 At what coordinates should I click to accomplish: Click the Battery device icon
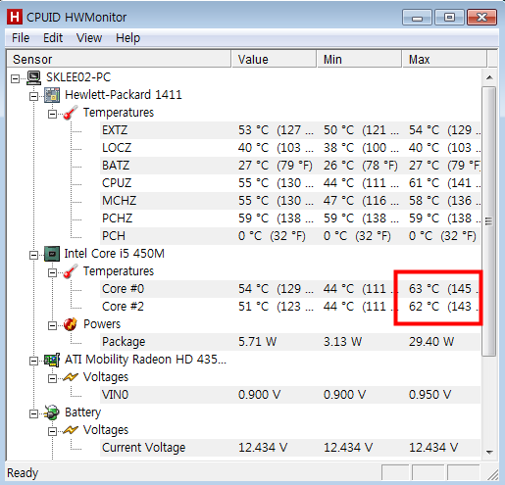tap(52, 412)
